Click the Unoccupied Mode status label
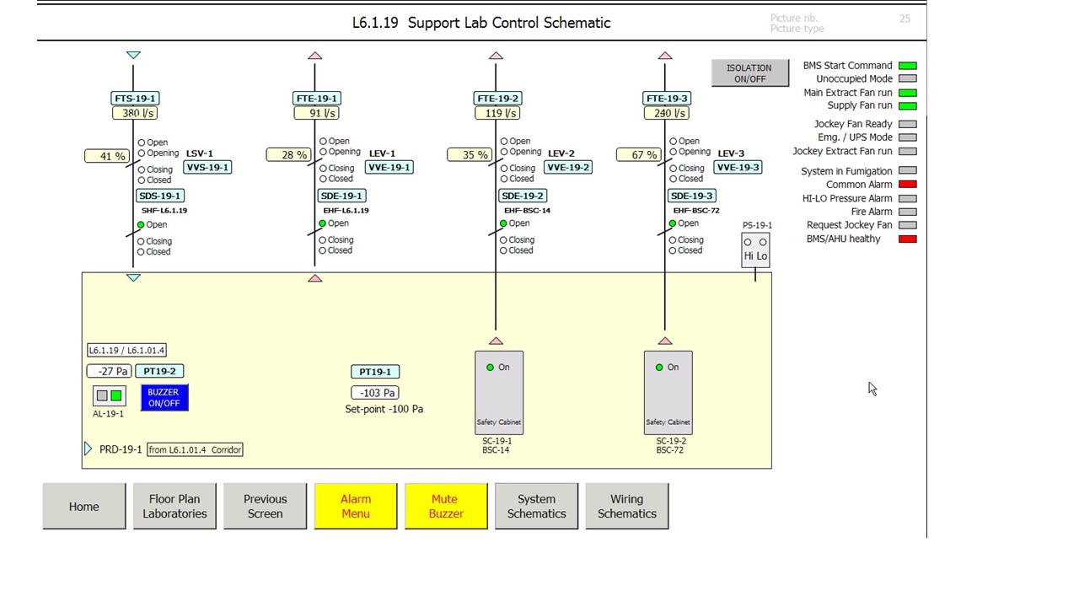 (x=854, y=79)
